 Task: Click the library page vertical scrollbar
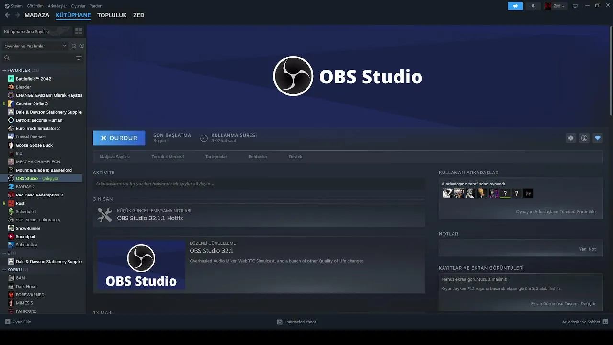click(611, 71)
